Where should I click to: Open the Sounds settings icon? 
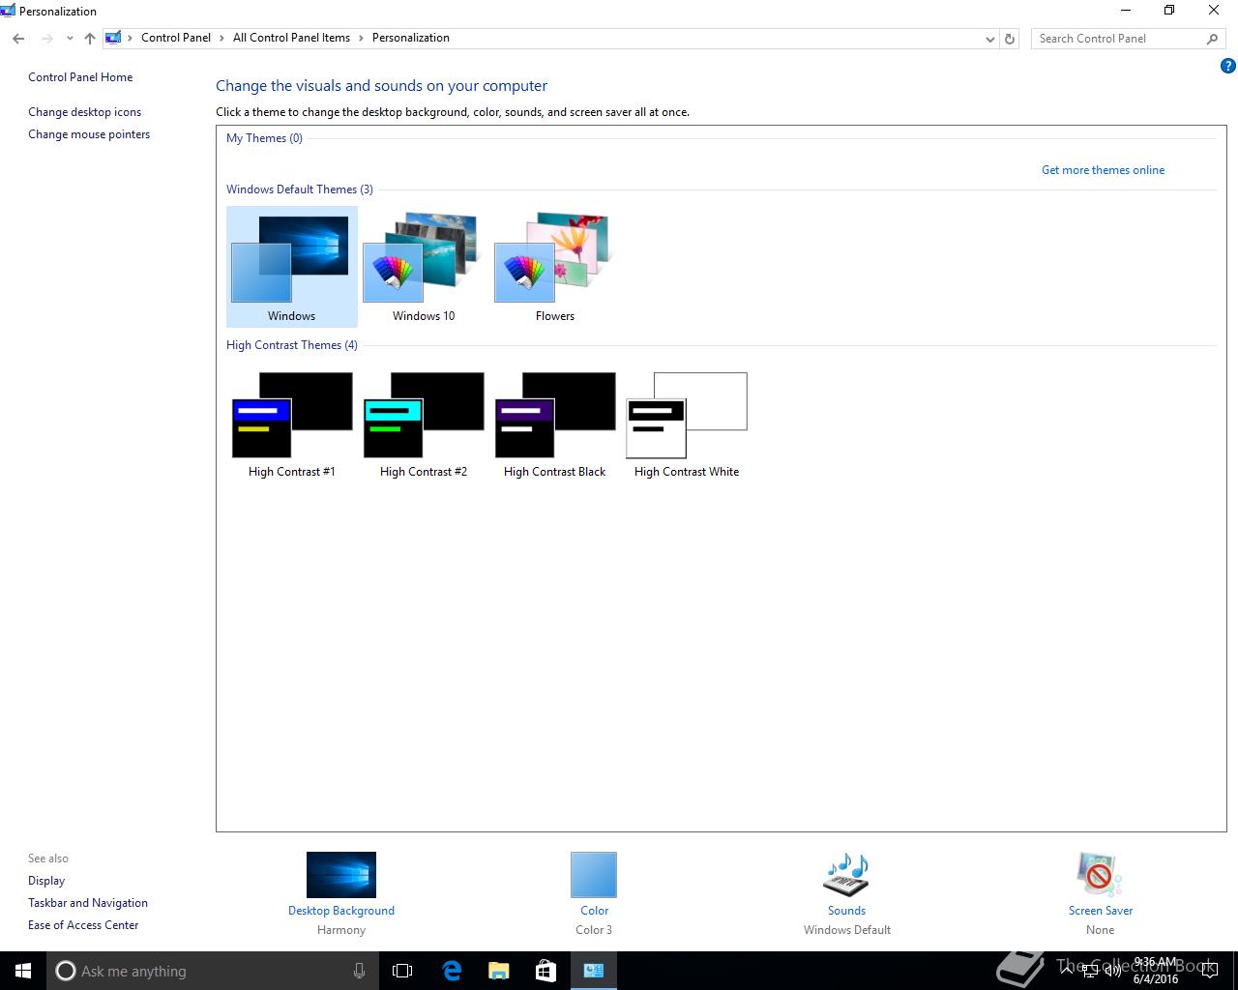(846, 875)
